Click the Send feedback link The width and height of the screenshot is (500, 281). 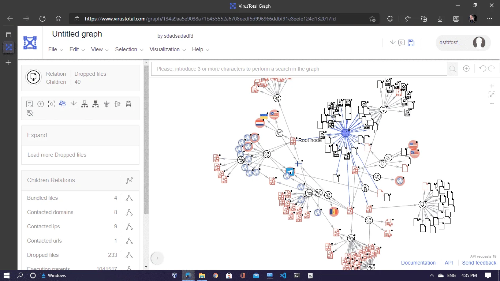tap(479, 263)
